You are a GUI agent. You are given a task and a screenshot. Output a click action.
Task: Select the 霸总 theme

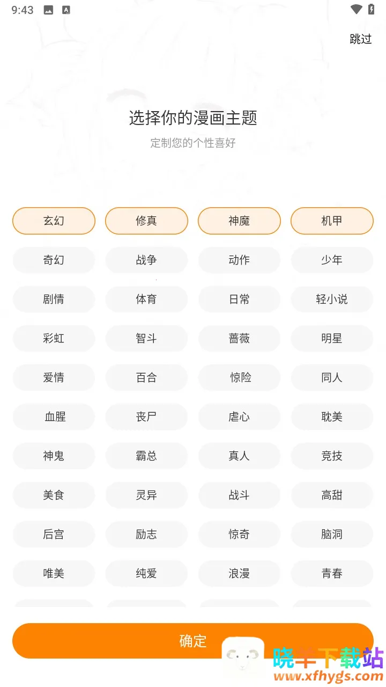pos(146,456)
